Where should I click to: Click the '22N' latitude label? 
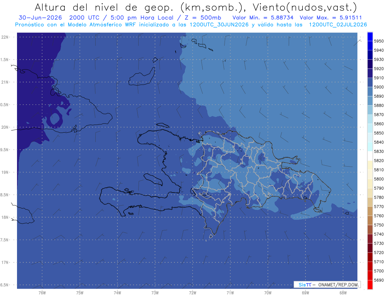click(x=5, y=37)
